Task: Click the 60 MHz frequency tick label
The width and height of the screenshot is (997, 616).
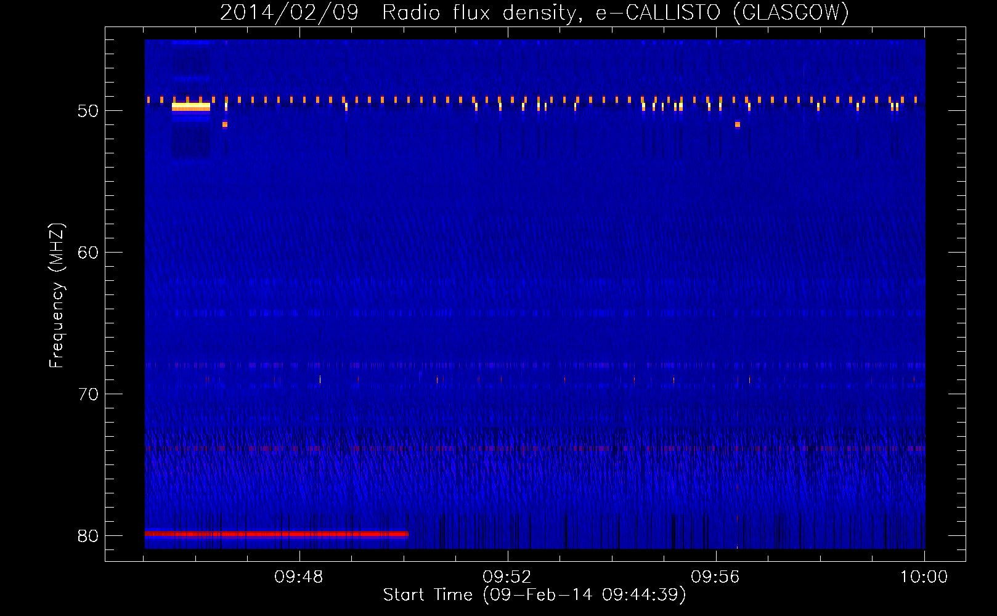Action: coord(88,253)
